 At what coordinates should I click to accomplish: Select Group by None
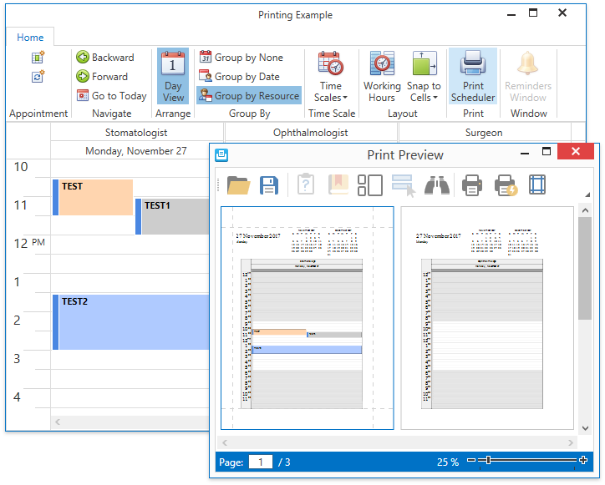click(241, 57)
